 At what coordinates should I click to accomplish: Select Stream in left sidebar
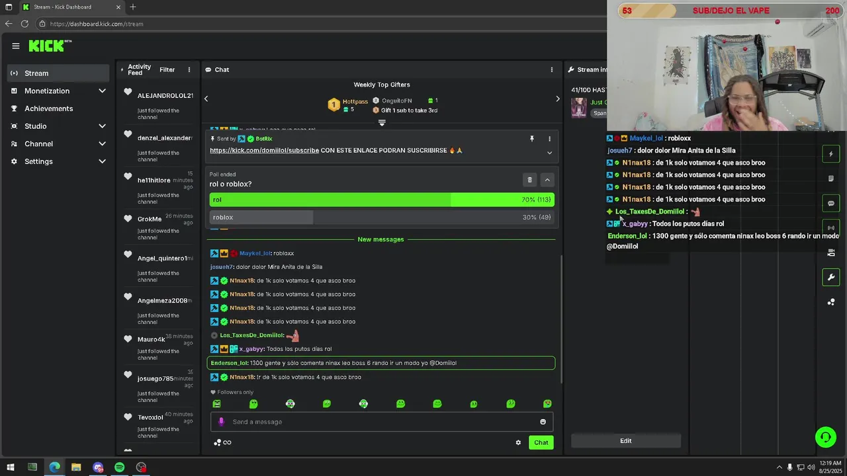point(59,73)
